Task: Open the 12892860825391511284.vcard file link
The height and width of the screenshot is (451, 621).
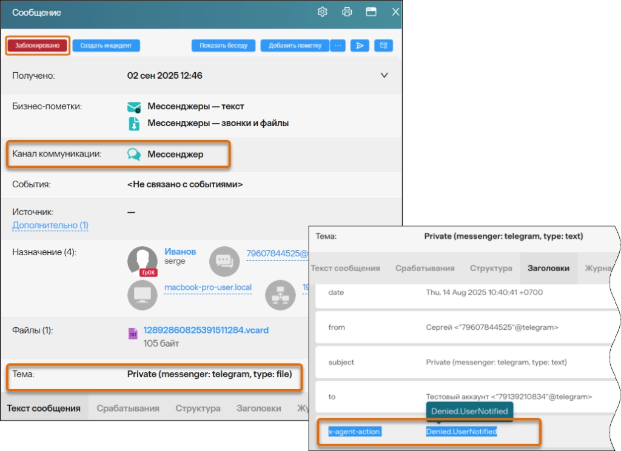Action: pyautogui.click(x=206, y=330)
